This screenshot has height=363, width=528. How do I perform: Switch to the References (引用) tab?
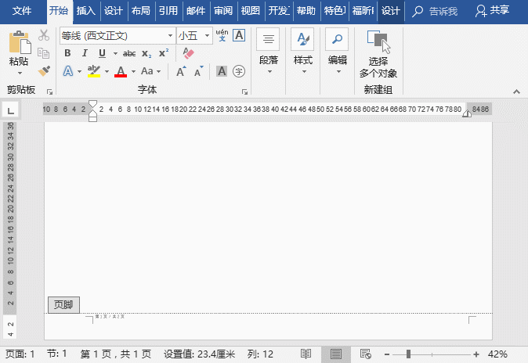click(168, 11)
